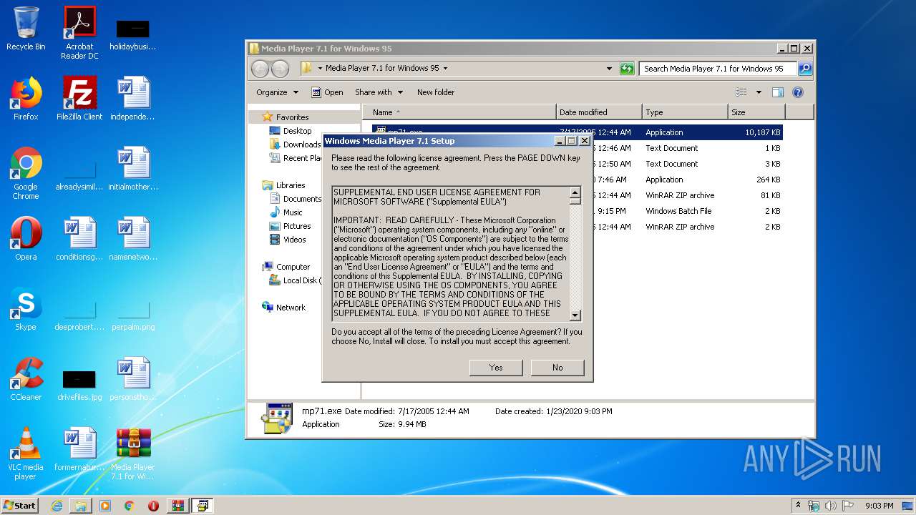Viewport: 916px width, 515px height.
Task: Launch Opera browser desktop icon
Action: click(26, 239)
